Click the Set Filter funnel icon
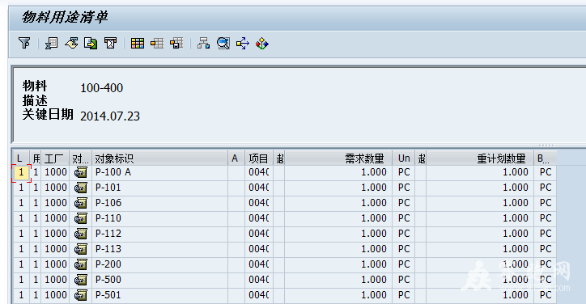Screen dimensions: 586x304 click(24, 44)
